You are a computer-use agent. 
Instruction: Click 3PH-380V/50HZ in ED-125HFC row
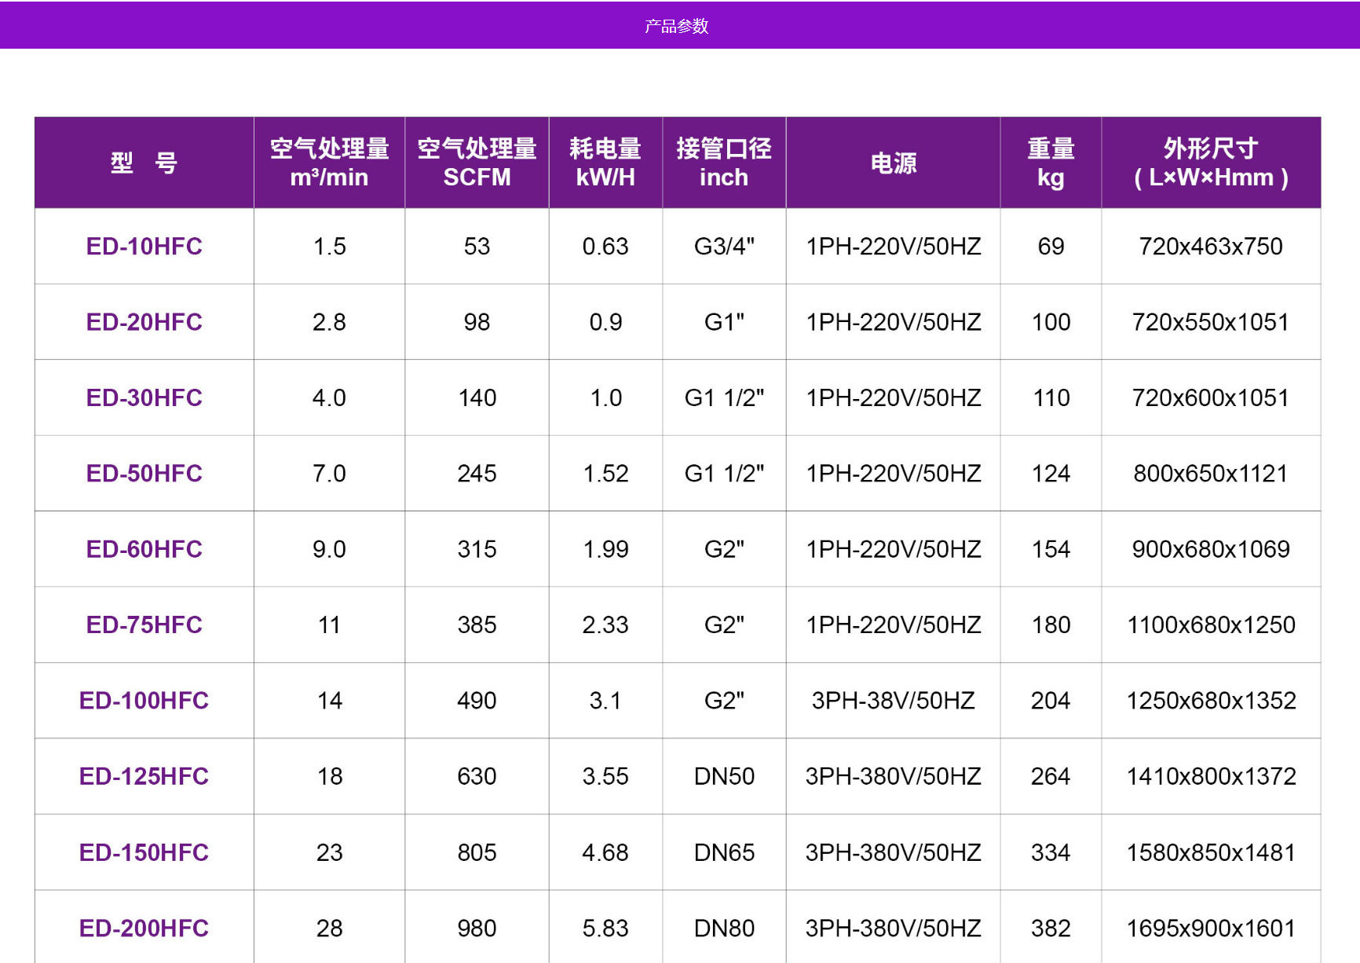click(894, 777)
